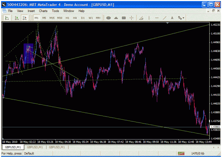Image resolution: width=222 pixels, height=157 pixels.
Task: Switch timeframe to W1
Action: pyautogui.click(x=91, y=18)
